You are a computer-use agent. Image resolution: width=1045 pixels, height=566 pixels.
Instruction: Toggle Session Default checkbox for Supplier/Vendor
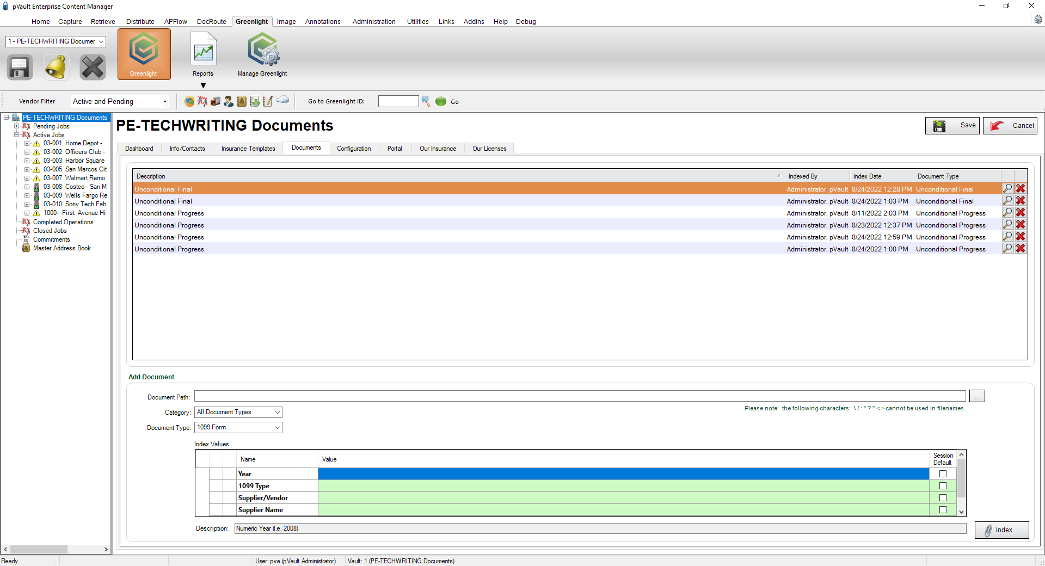[x=943, y=498]
